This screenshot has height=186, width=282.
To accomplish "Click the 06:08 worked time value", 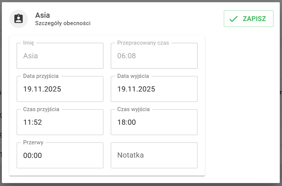I will pyautogui.click(x=127, y=56).
